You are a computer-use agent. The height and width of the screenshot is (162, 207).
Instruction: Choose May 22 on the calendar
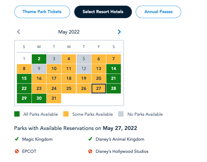click(x=24, y=88)
